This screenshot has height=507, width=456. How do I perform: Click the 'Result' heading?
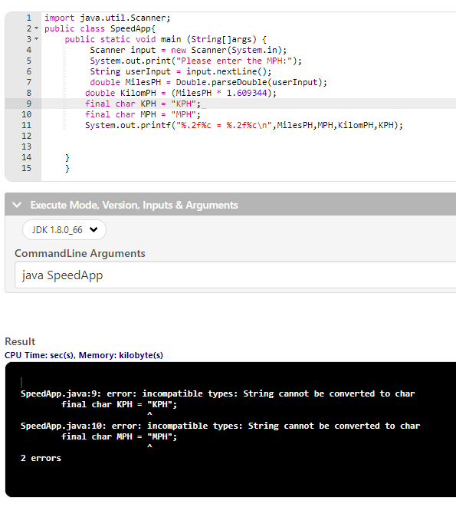coord(20,341)
